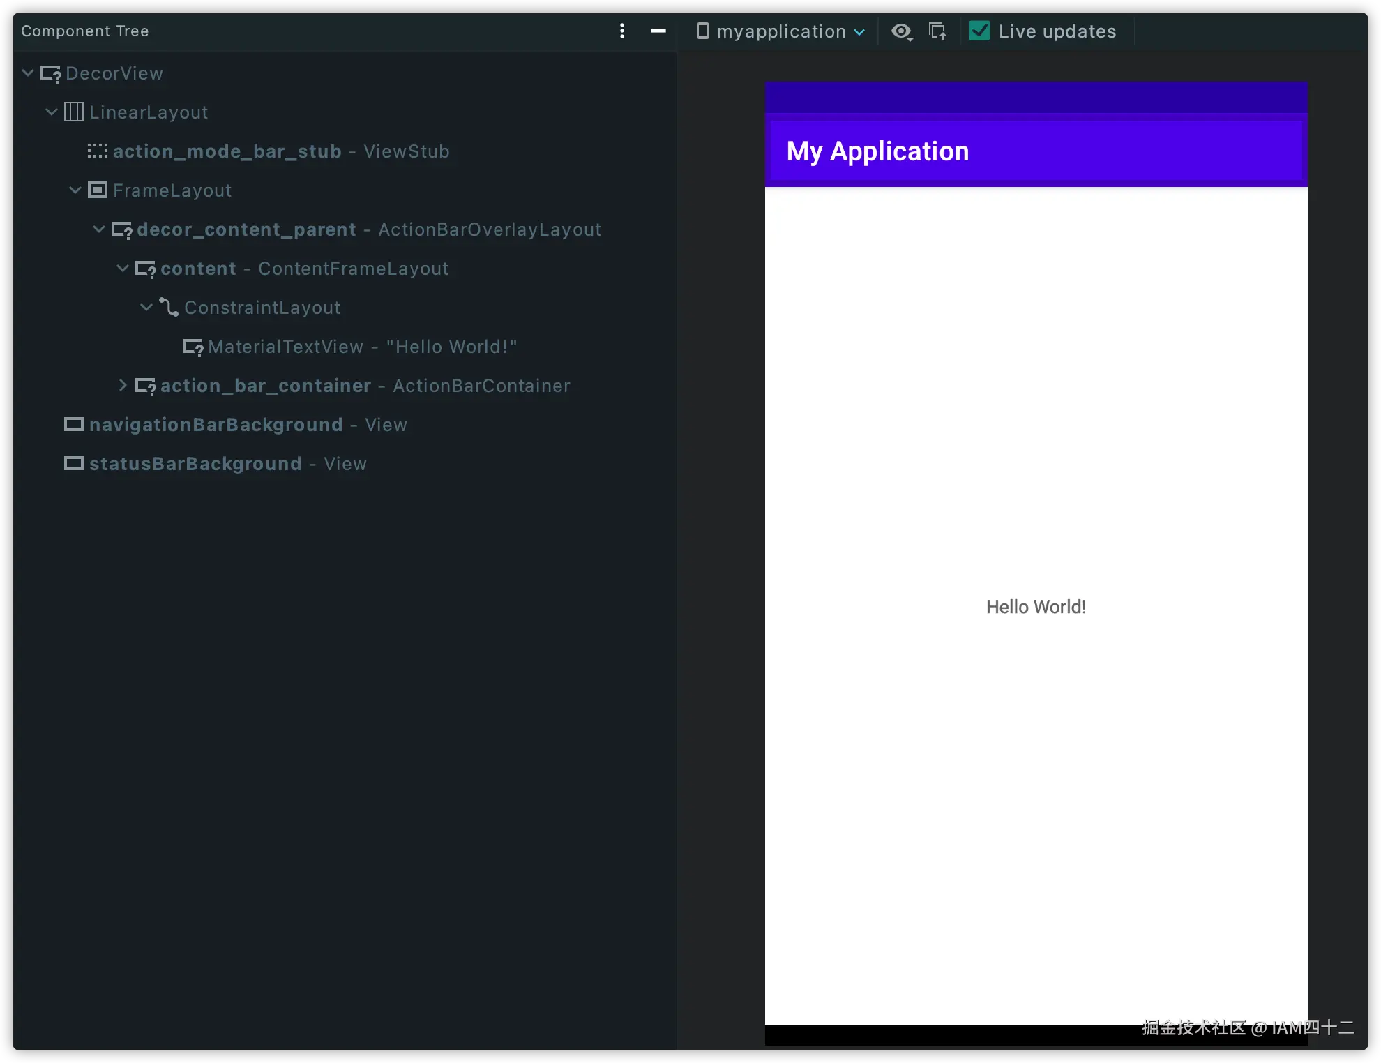Click the FrameLayout node icon

(98, 190)
